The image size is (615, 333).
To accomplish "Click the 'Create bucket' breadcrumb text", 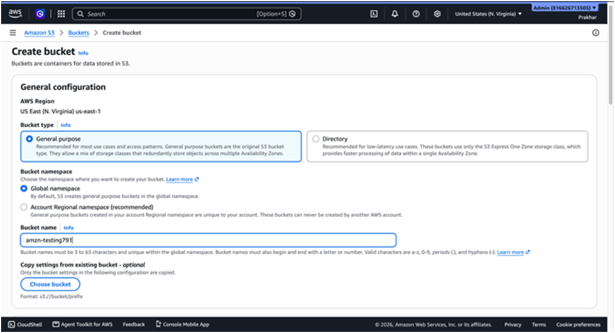I will [x=122, y=33].
